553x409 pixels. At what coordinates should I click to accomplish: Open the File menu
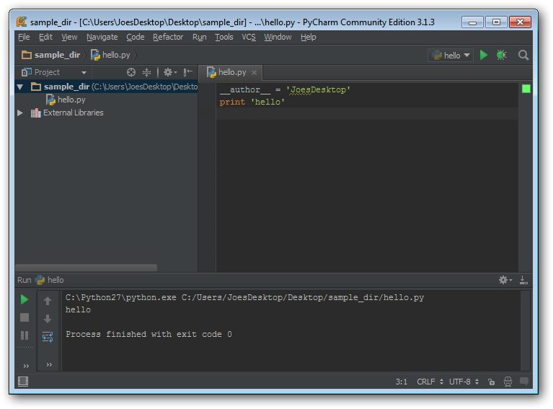click(x=24, y=37)
